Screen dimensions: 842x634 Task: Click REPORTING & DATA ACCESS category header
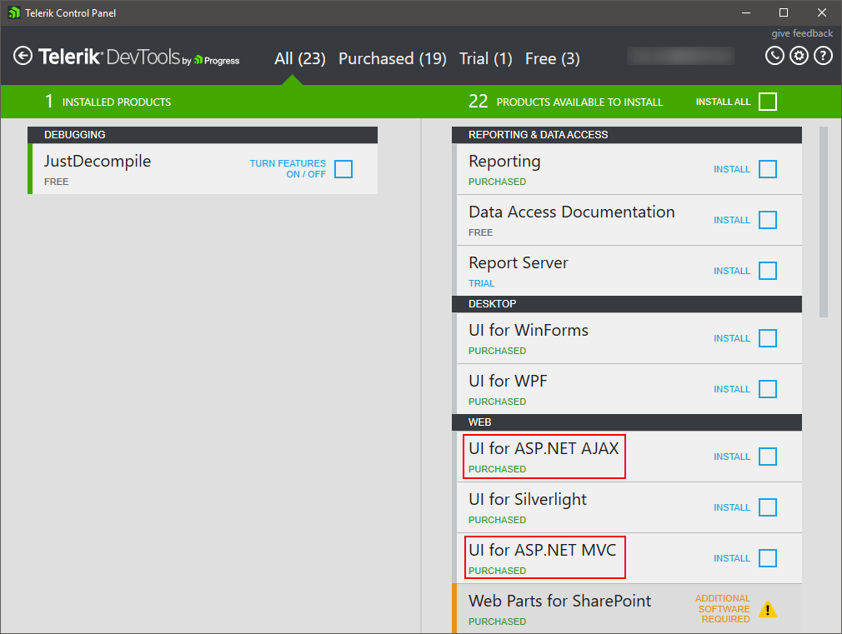(x=627, y=135)
